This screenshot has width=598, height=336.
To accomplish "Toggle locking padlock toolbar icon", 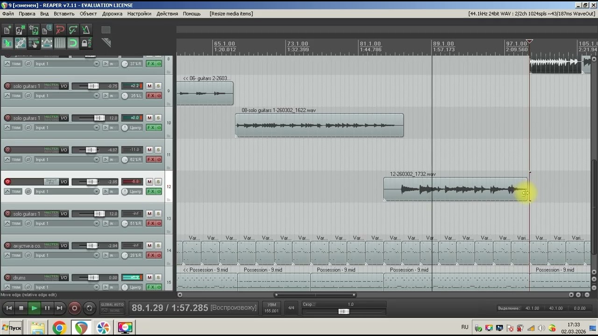I will tap(86, 43).
